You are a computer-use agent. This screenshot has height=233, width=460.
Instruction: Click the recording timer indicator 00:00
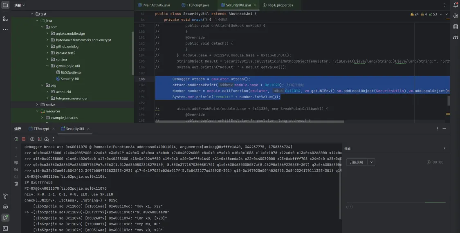[435, 162]
